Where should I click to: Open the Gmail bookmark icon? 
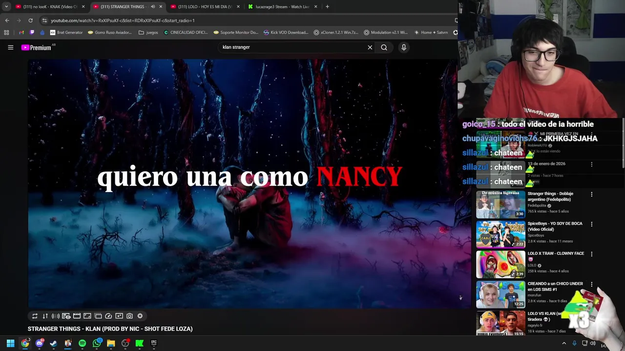click(21, 33)
